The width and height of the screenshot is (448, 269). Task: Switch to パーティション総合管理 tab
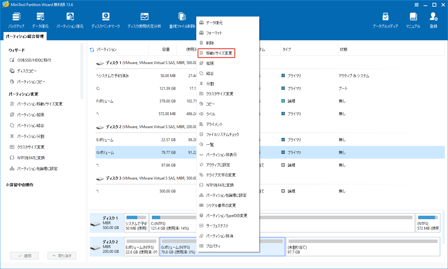(x=25, y=36)
